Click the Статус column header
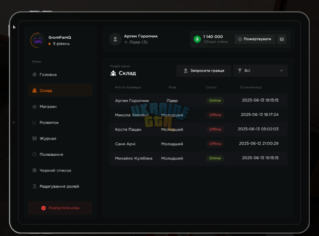Image resolution: width=319 pixels, height=236 pixels. tap(211, 87)
